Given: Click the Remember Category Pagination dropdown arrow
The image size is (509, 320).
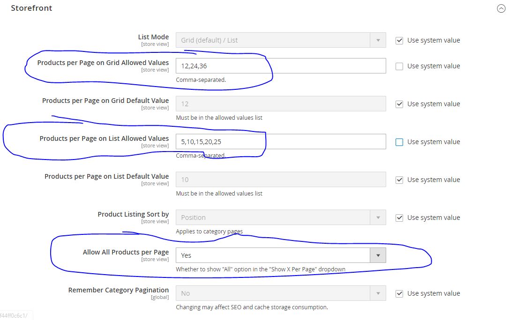Looking at the screenshot, I should 378,293.
